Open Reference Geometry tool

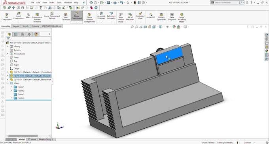111,15
